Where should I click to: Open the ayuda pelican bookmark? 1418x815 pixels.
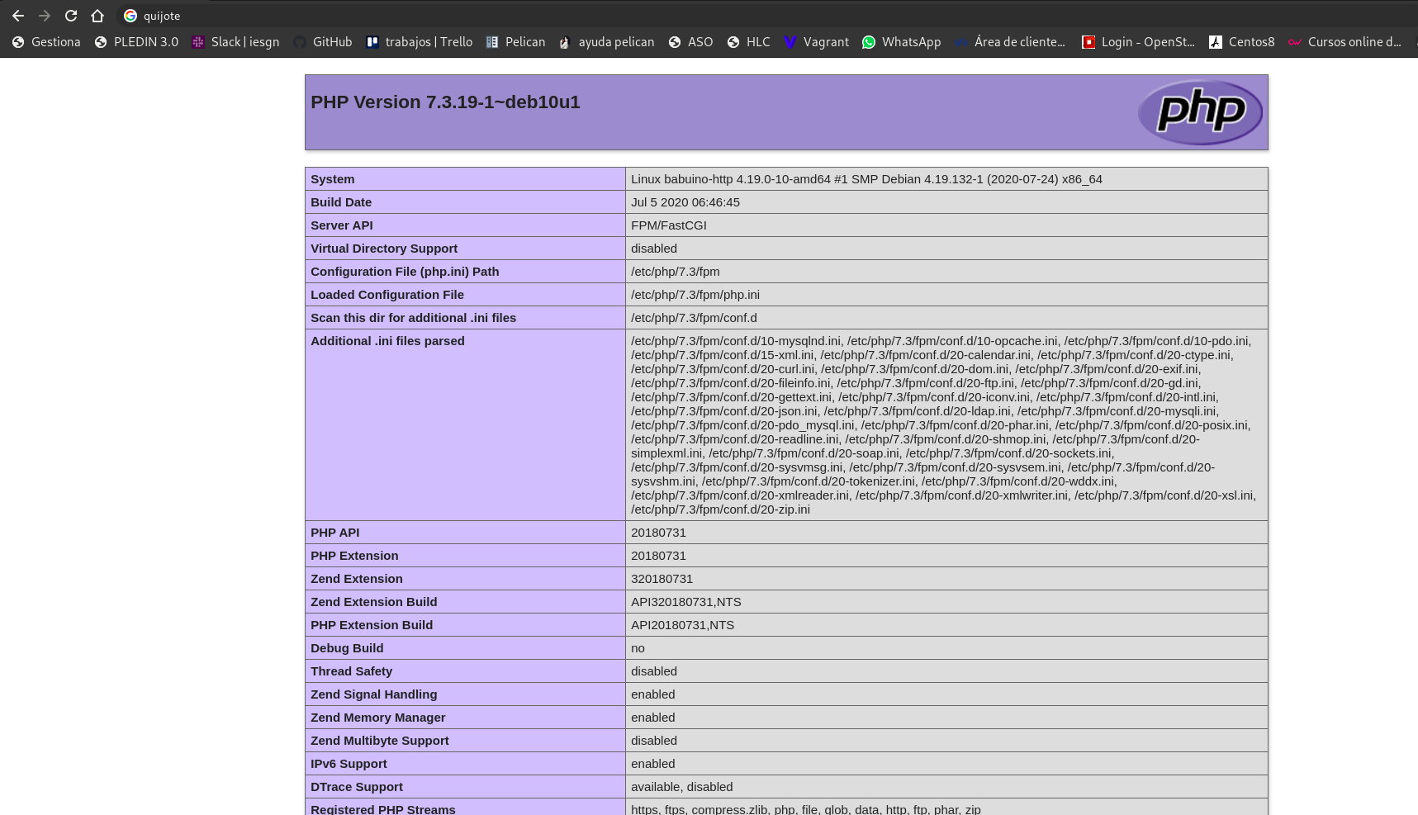[606, 42]
